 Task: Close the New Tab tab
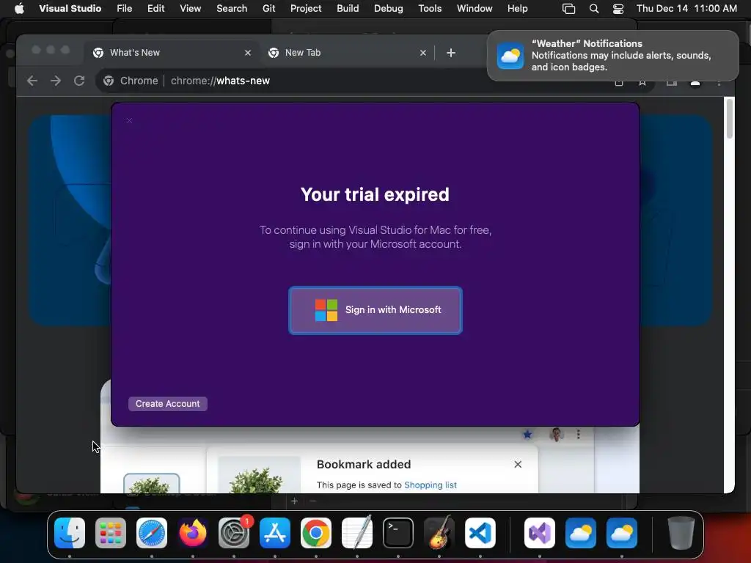pos(423,53)
